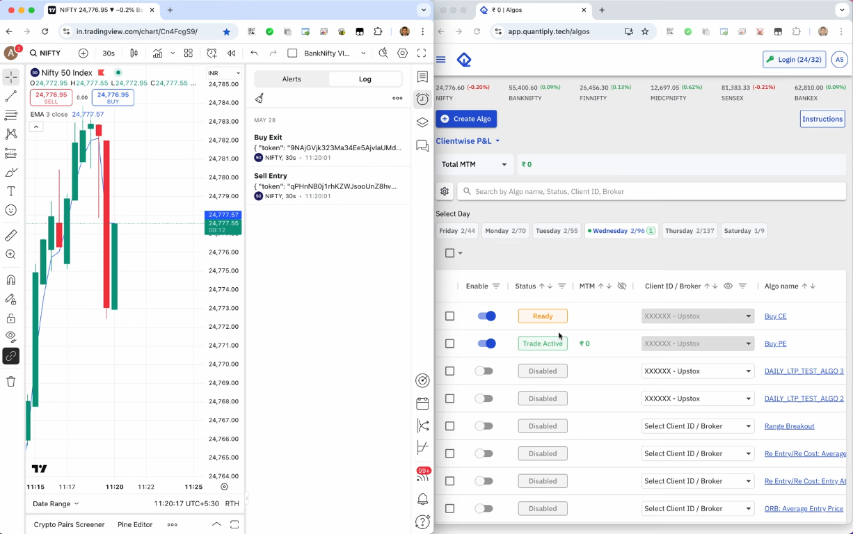Open the emoji icons tool
The image size is (853, 534).
11,210
